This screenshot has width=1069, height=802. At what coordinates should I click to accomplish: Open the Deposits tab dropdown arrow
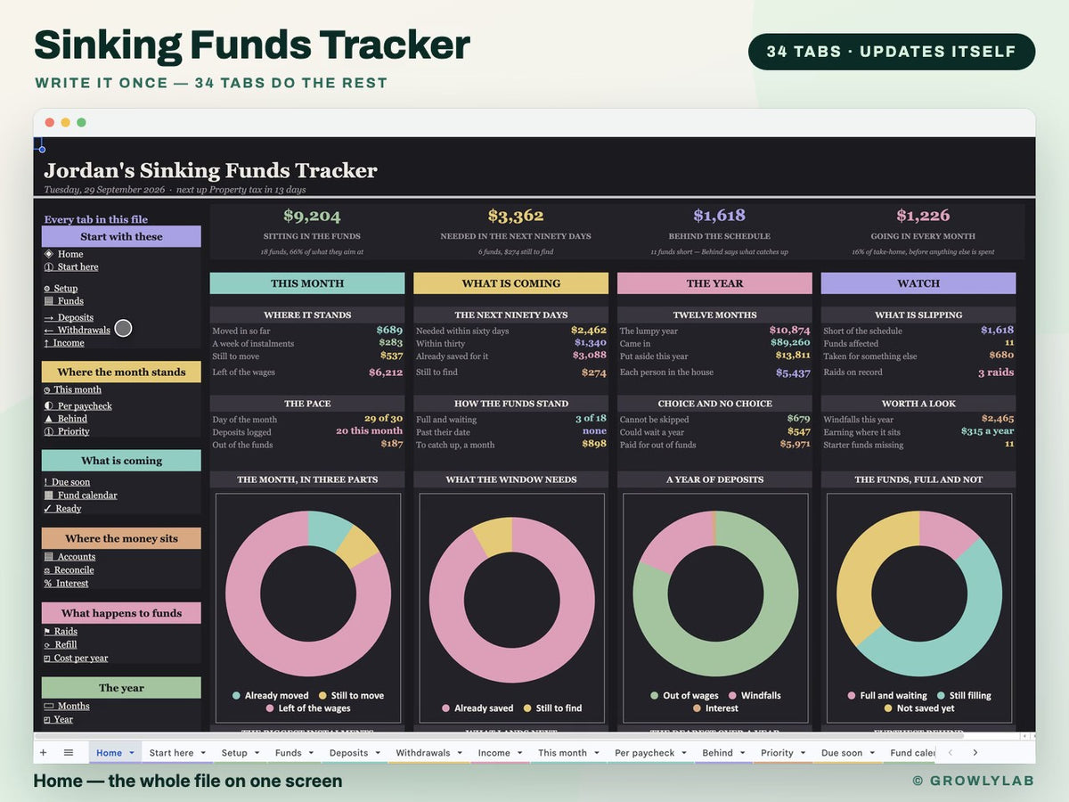tap(378, 753)
